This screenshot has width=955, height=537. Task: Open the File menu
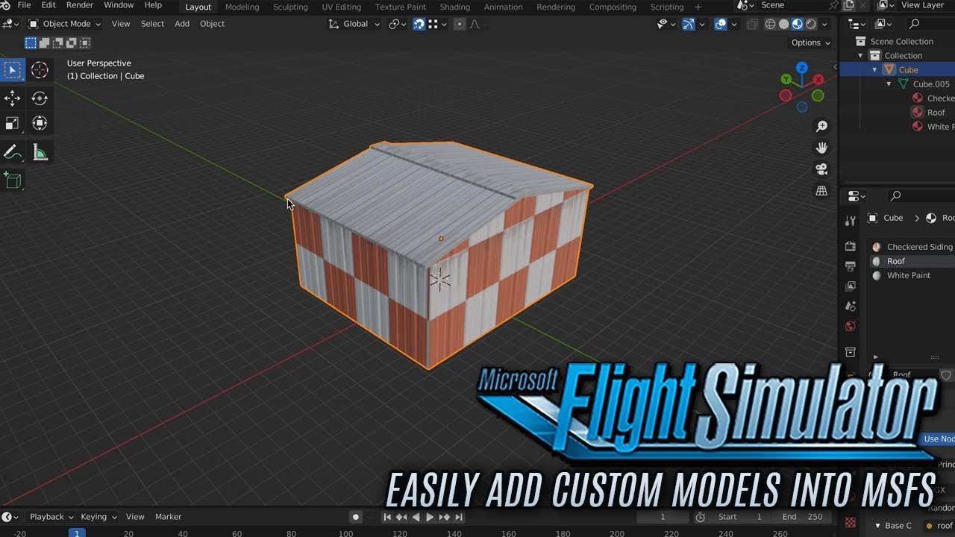pyautogui.click(x=24, y=5)
